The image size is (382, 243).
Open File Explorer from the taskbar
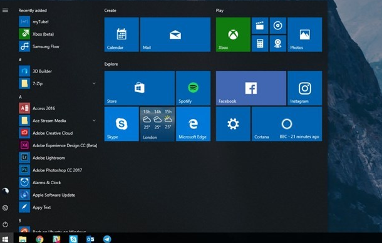pos(23,239)
